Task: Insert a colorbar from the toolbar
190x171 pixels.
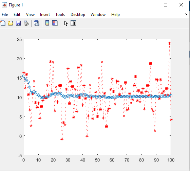Action: point(47,23)
